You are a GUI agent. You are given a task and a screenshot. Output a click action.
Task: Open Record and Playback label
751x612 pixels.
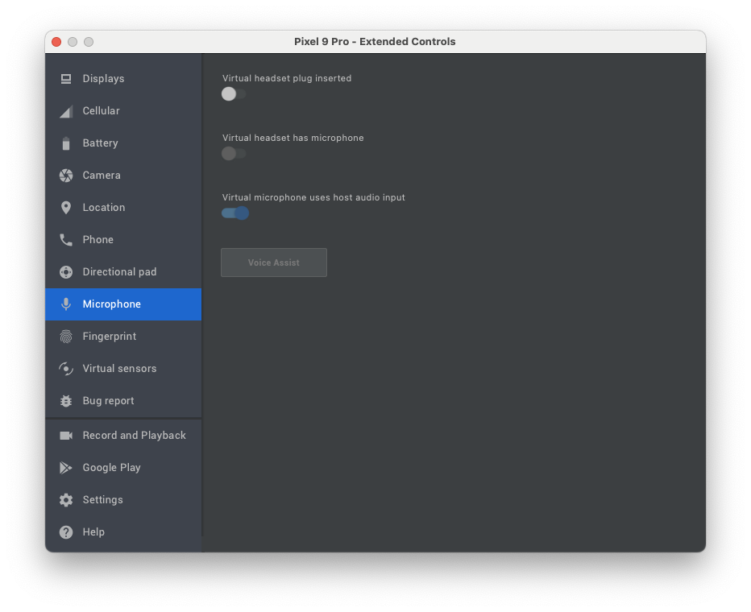click(134, 436)
